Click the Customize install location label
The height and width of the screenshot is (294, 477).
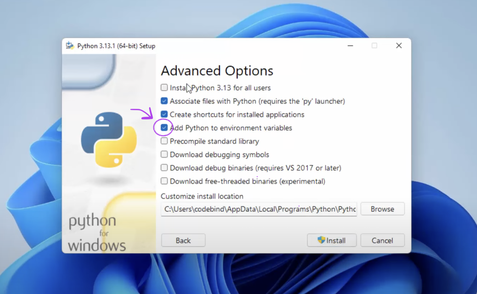[202, 196]
